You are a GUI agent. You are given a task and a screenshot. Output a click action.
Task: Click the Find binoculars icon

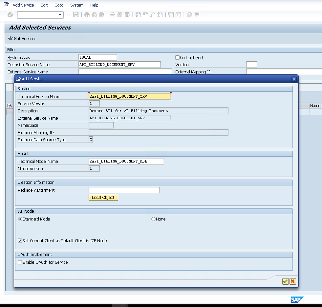coord(119,15)
